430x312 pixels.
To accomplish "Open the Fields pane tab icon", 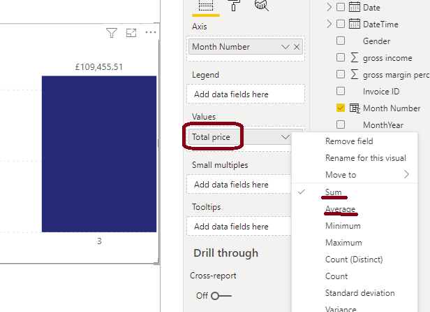I will 206,6.
